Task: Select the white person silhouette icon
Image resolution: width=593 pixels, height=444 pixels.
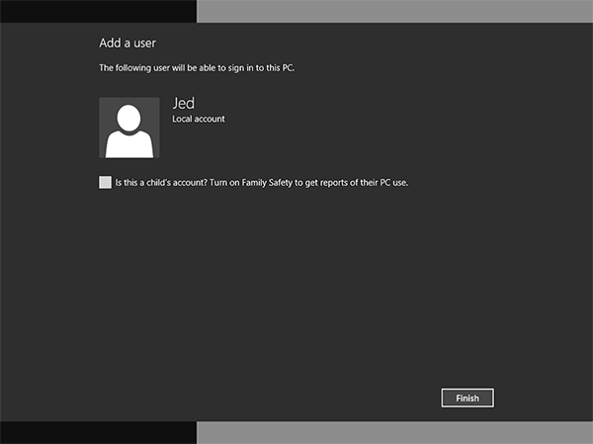Action: pyautogui.click(x=129, y=132)
